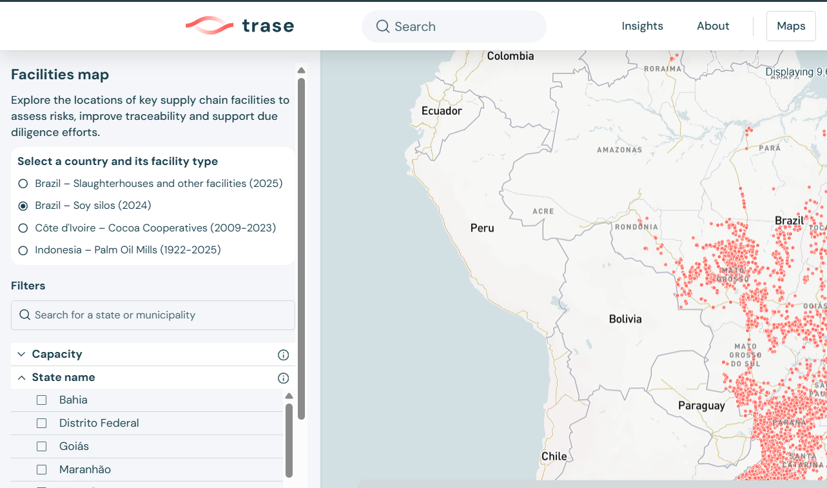Open the info tooltip next to Capacity
The image size is (827, 488).
coord(283,354)
